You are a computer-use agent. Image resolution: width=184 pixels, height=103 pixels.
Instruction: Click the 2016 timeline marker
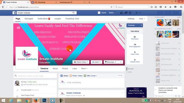click(x=130, y=72)
